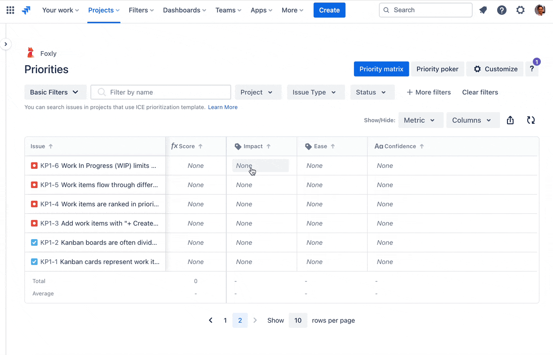This screenshot has height=355, width=553.
Task: Go to page 1
Action: tap(225, 320)
